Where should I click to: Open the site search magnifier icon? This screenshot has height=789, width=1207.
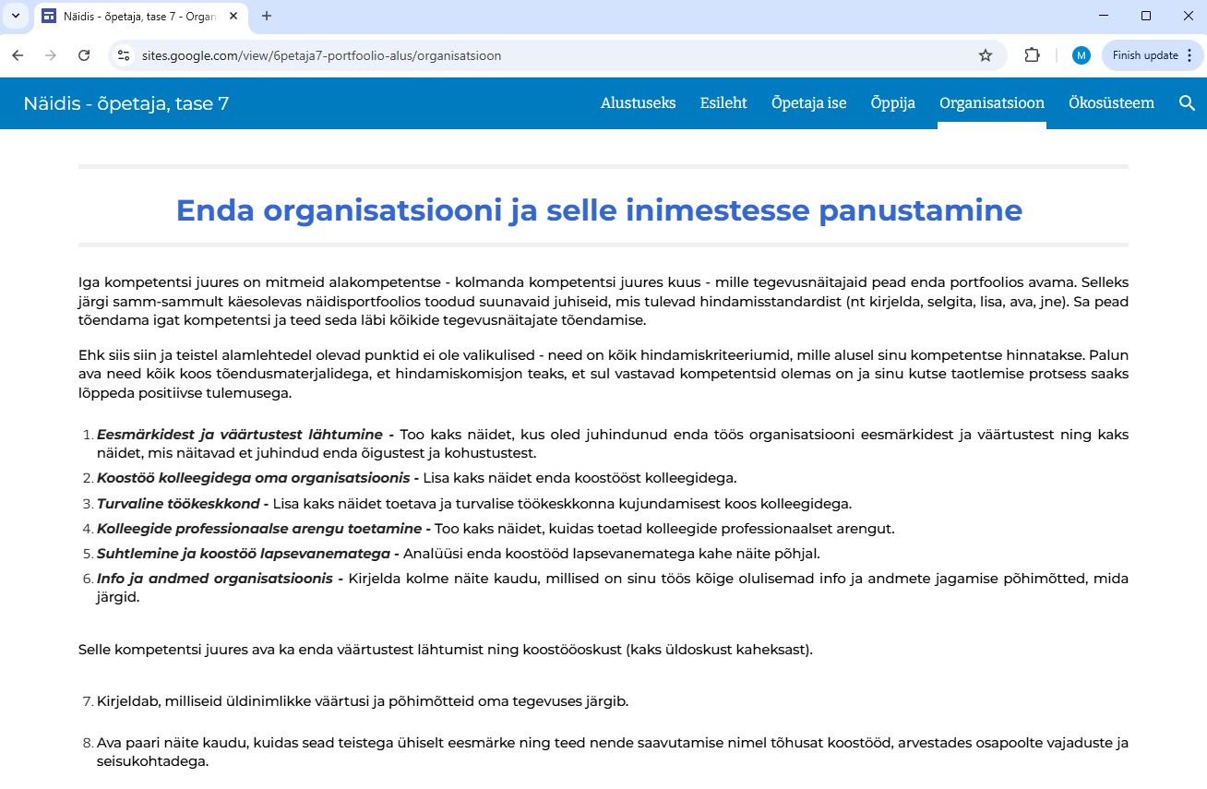pyautogui.click(x=1187, y=103)
